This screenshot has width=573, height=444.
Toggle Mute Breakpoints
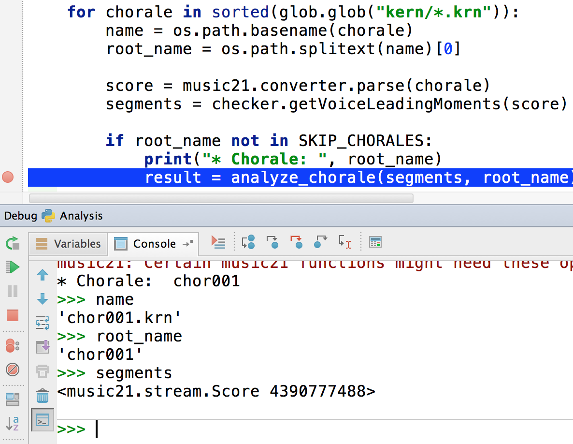tap(13, 370)
